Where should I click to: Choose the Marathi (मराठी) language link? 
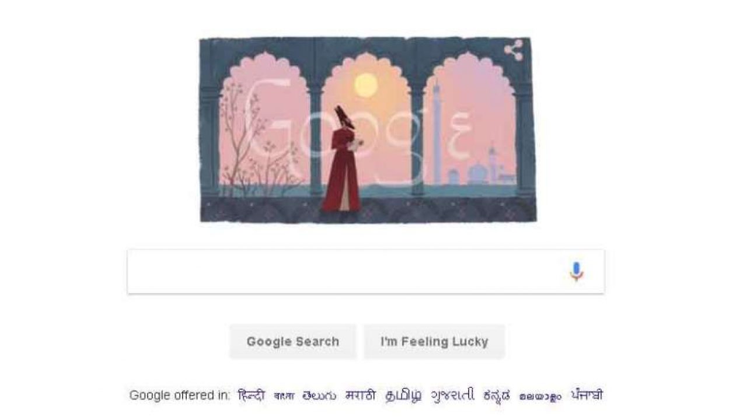[361, 395]
